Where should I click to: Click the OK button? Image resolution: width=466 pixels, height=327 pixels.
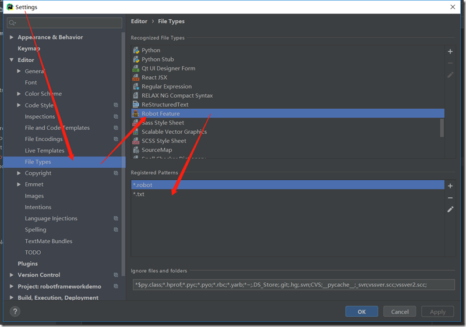point(362,311)
